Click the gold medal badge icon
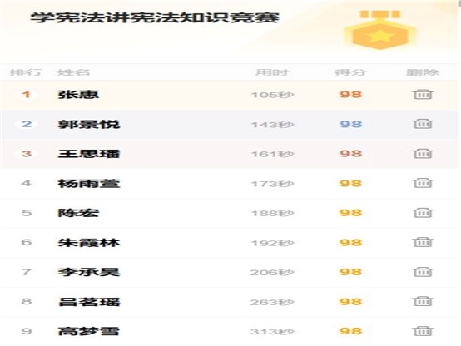 (380, 30)
